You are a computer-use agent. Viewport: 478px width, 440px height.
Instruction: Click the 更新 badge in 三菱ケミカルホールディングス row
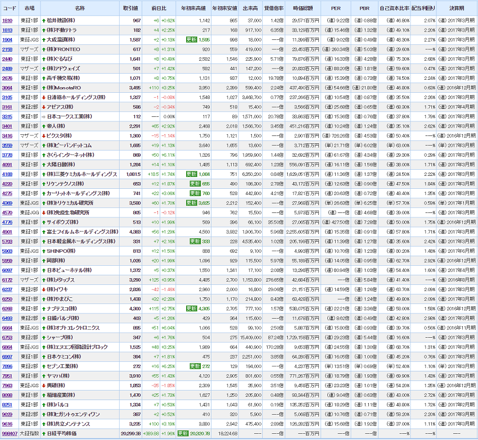tap(191, 174)
